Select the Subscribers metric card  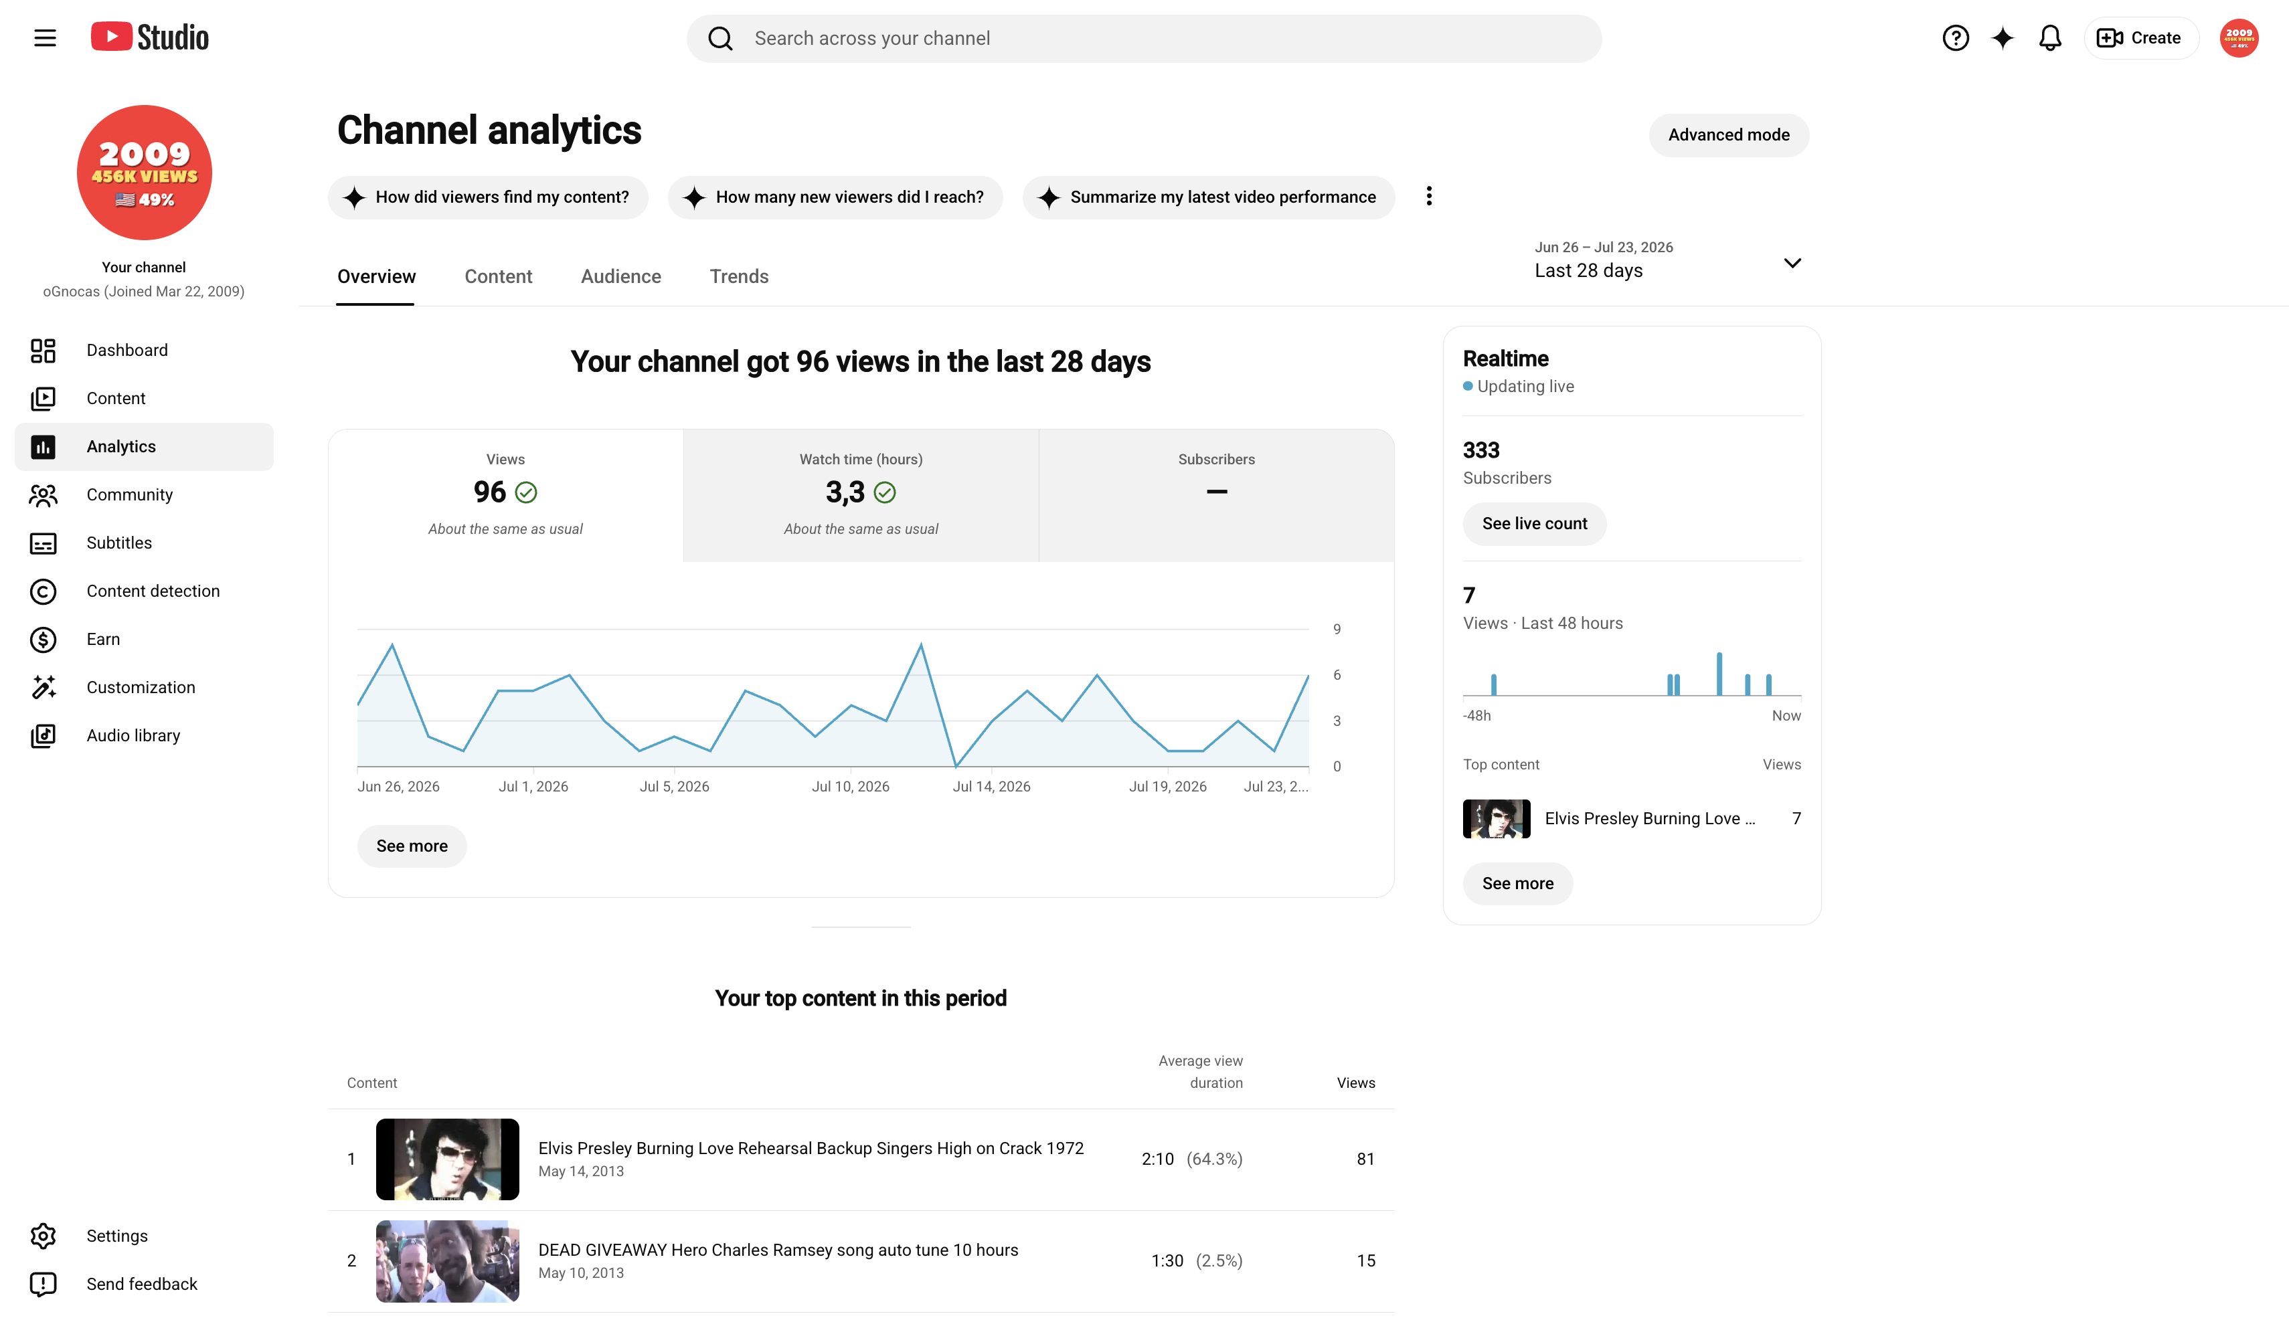(1216, 495)
